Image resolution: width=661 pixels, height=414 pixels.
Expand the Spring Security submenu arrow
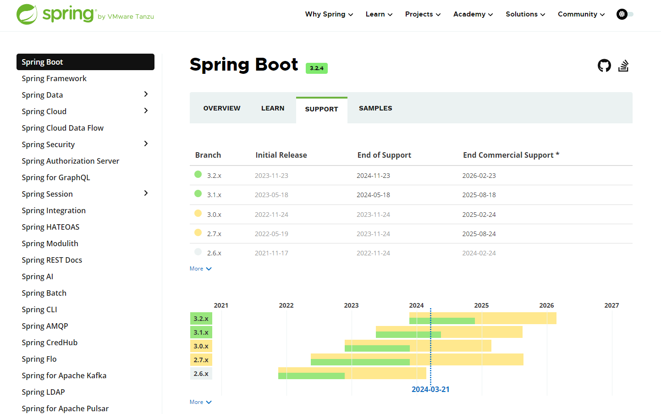click(146, 144)
